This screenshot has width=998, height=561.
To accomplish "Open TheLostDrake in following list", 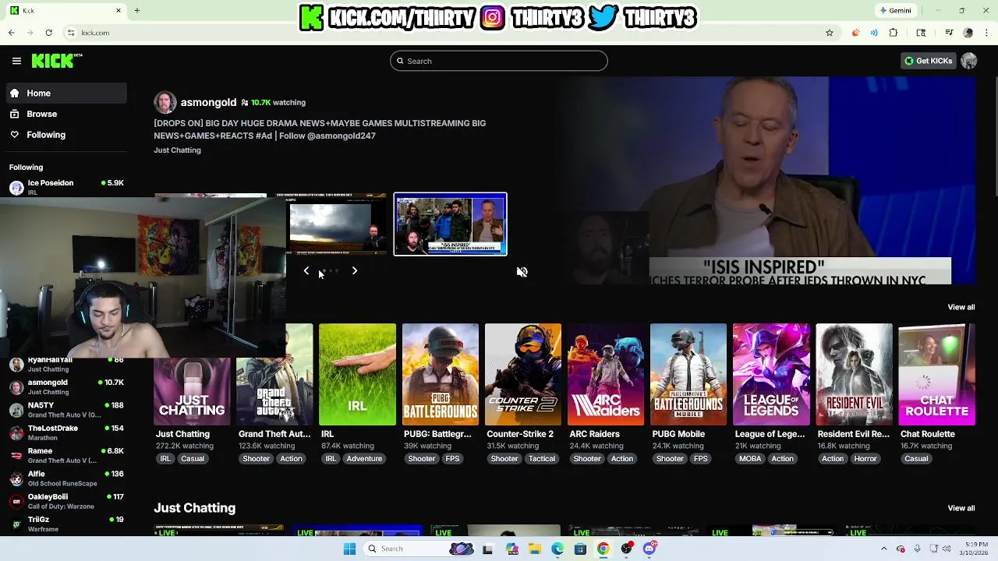I will tap(66, 432).
